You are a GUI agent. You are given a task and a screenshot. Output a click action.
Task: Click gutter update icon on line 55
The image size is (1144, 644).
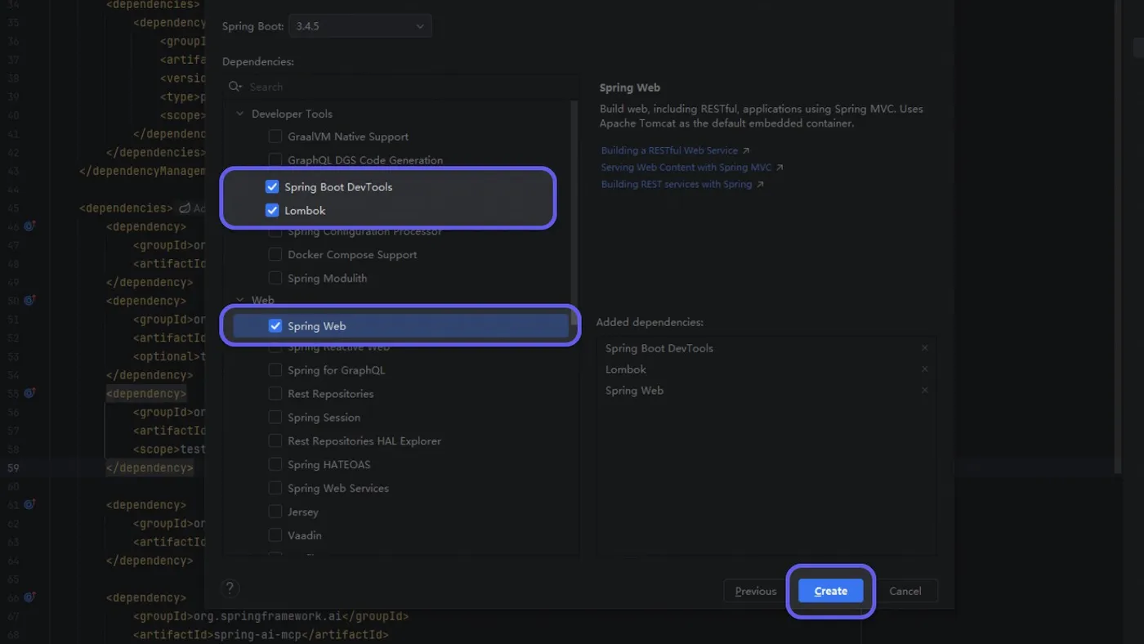click(29, 394)
